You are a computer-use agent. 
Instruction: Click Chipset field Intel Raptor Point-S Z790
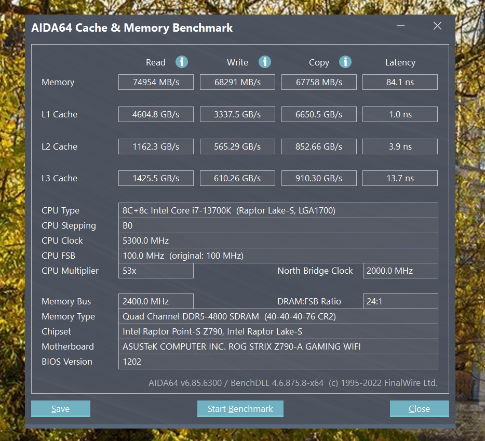[278, 331]
